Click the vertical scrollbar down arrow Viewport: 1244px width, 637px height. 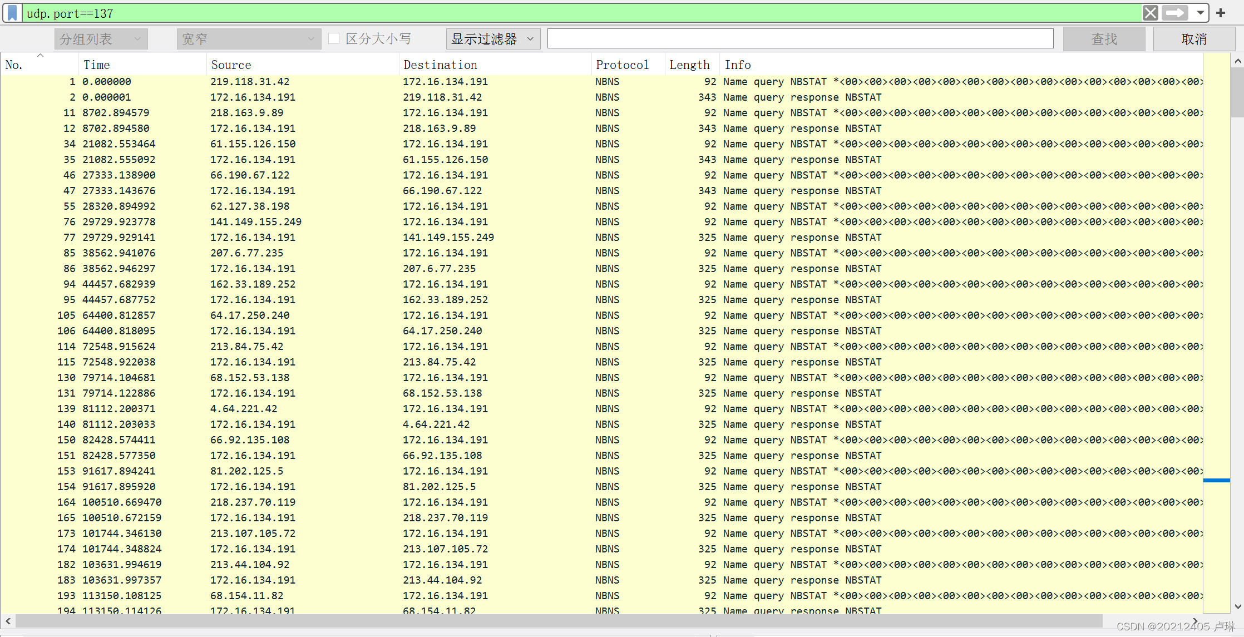point(1237,606)
